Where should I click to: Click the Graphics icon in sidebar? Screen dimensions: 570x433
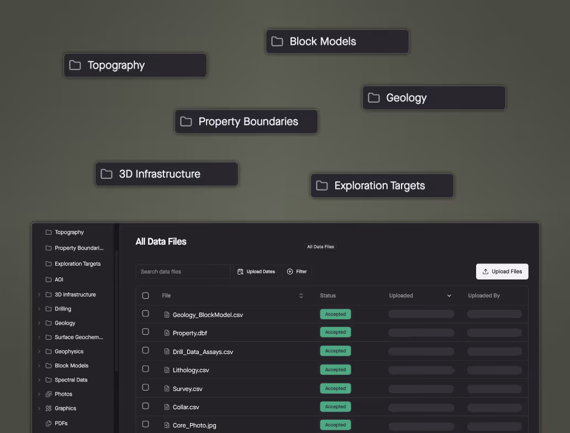49,408
